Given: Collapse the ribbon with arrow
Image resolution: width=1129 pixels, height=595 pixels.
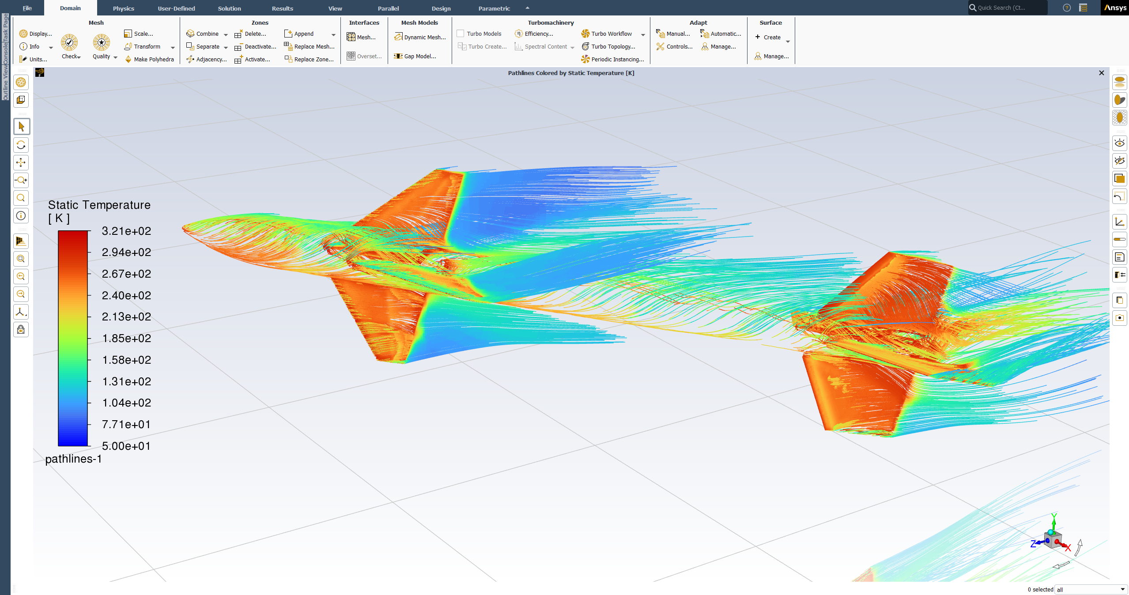Looking at the screenshot, I should (x=527, y=8).
